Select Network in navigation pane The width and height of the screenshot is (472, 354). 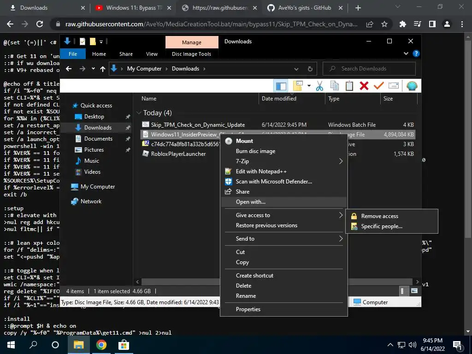[91, 201]
